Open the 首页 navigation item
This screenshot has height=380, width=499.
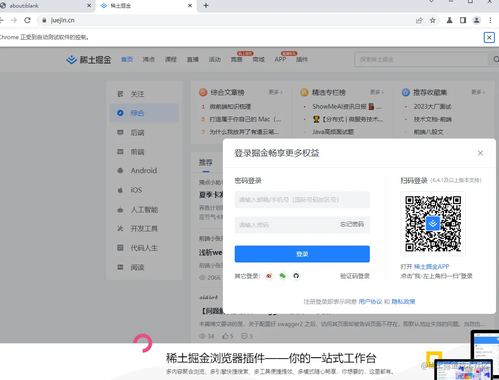pos(127,59)
